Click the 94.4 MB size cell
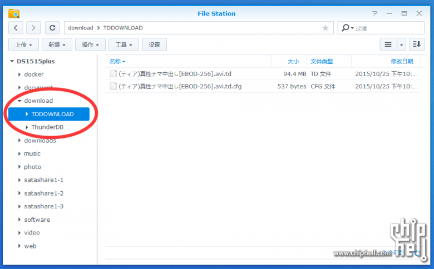 point(295,74)
